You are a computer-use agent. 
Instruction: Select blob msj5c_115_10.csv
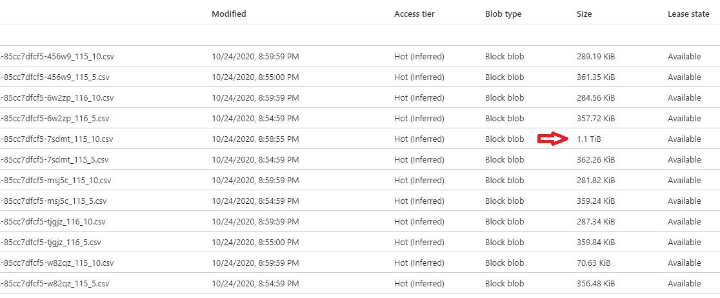click(x=55, y=181)
